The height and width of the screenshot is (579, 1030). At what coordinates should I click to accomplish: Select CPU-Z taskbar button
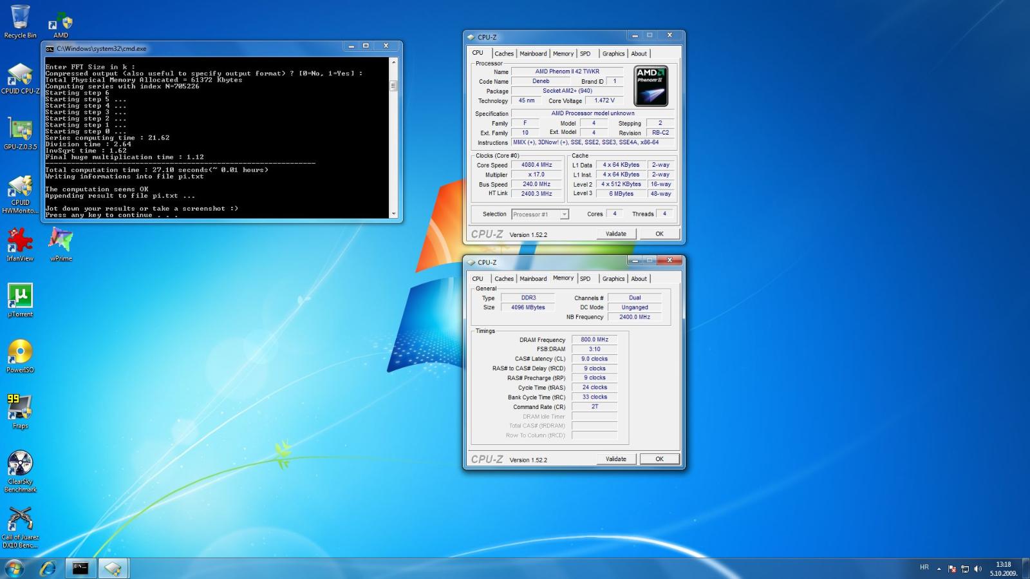pos(113,568)
